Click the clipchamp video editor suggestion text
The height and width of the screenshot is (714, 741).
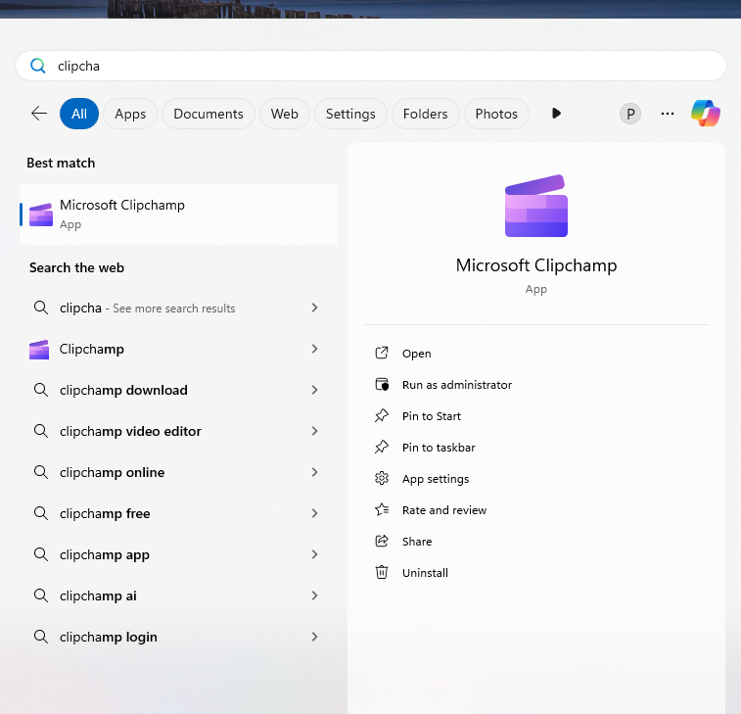point(130,431)
